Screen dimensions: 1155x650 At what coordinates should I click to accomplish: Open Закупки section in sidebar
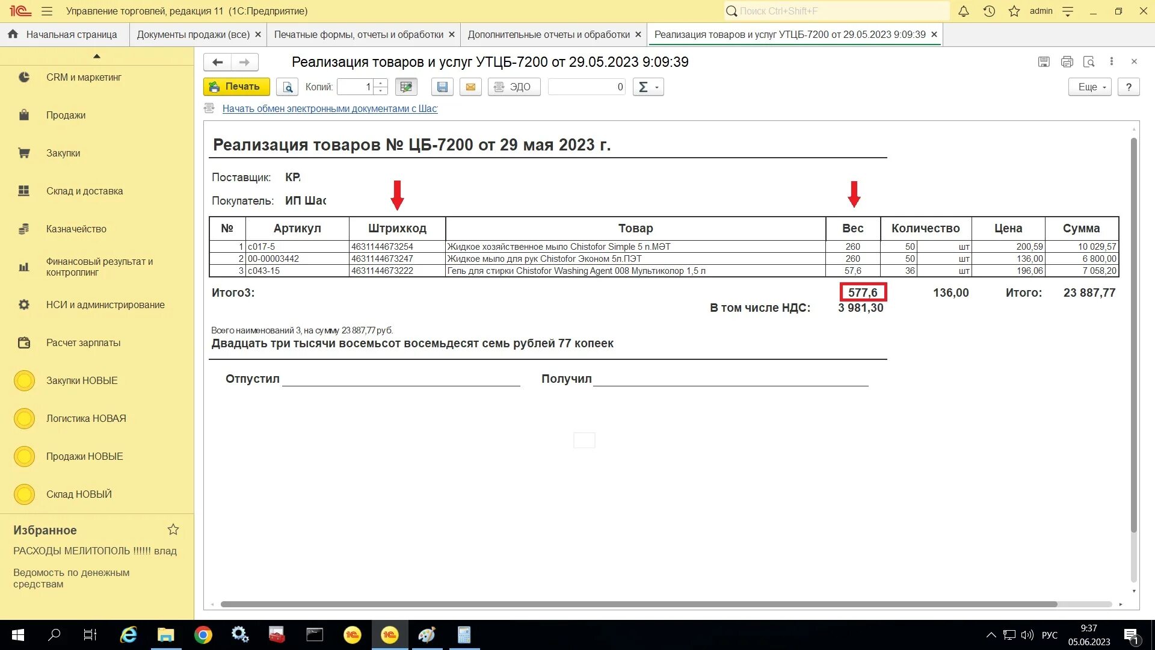pos(63,153)
